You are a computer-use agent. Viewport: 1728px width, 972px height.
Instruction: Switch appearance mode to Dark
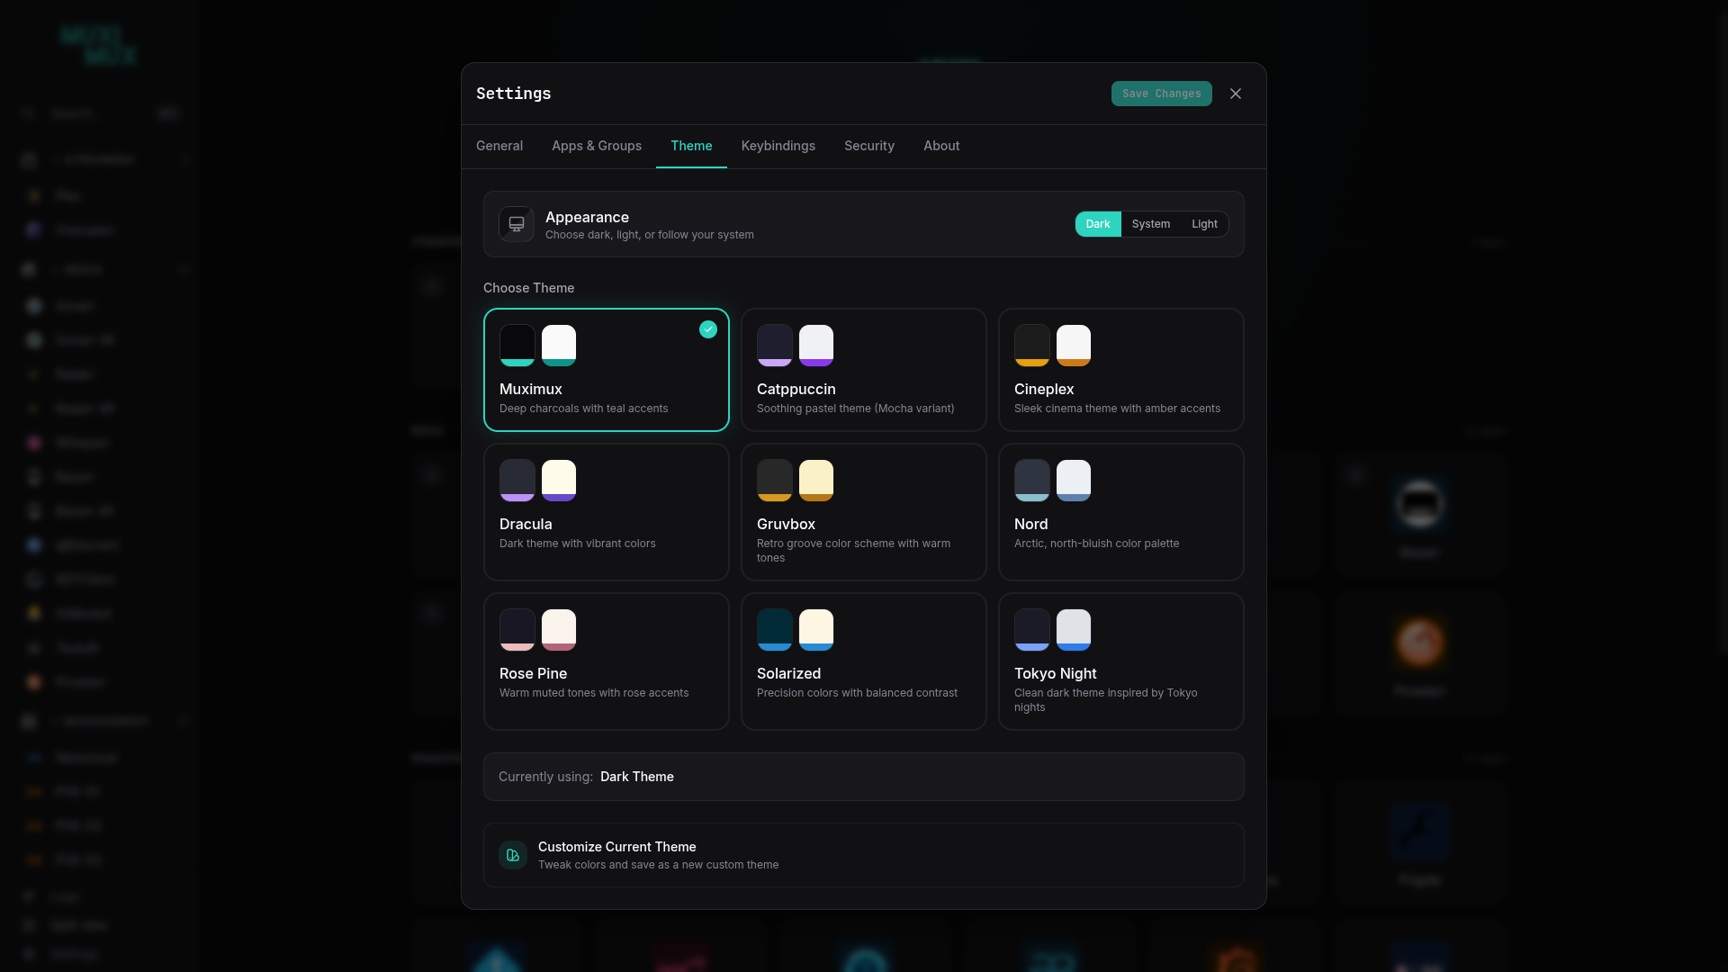pyautogui.click(x=1097, y=224)
